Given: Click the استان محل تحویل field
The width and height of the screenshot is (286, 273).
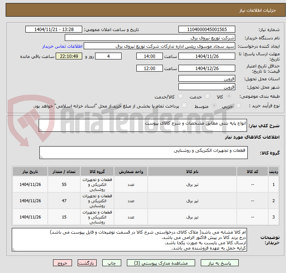Looking at the screenshot, I should (x=207, y=79).
